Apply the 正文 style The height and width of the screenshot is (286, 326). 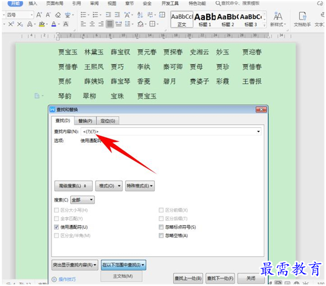pos(182,19)
